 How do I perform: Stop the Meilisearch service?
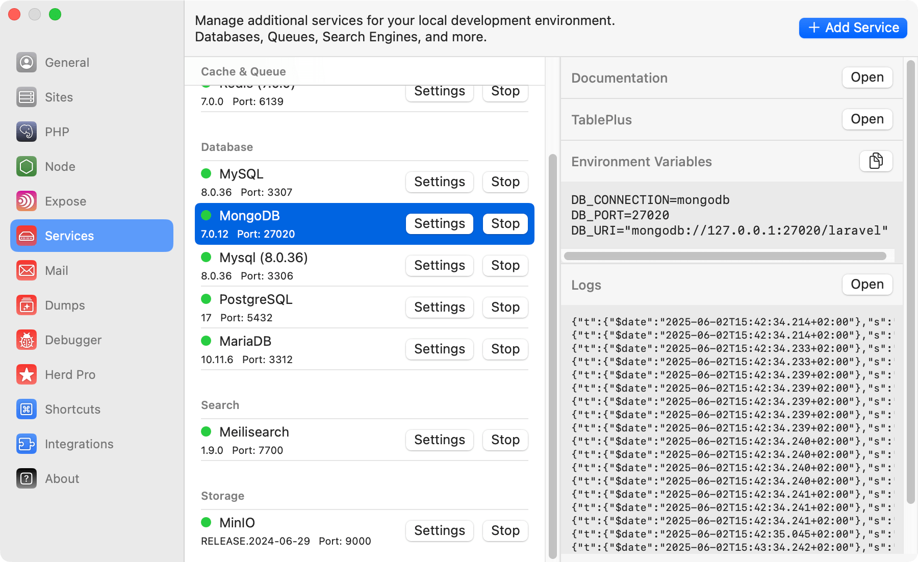click(x=505, y=440)
